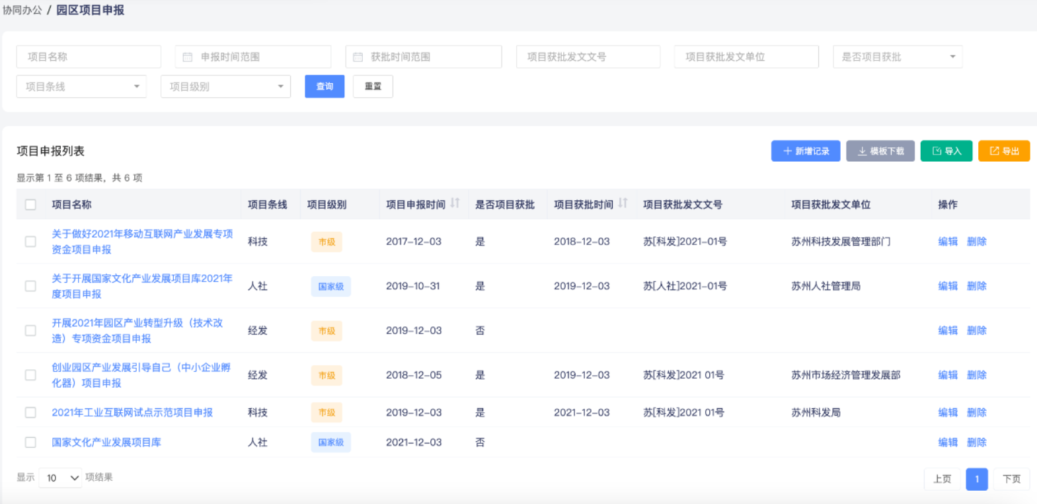Image resolution: width=1037 pixels, height=504 pixels.
Task: Go to page 1 in pagination
Action: tap(976, 479)
